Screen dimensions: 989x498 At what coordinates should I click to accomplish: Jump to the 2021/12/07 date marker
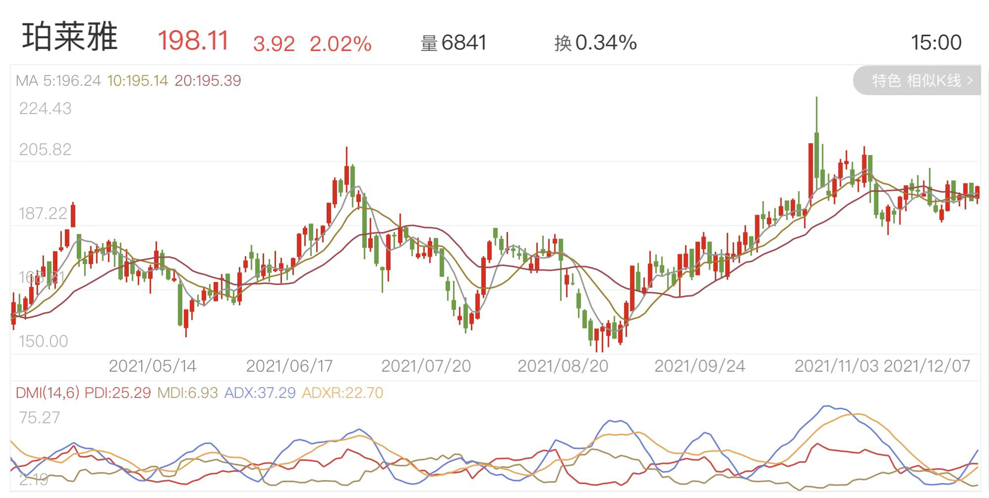927,366
